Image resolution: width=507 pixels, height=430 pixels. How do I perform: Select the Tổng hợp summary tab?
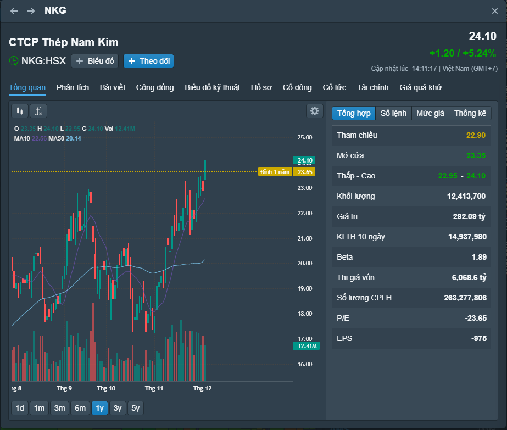354,113
